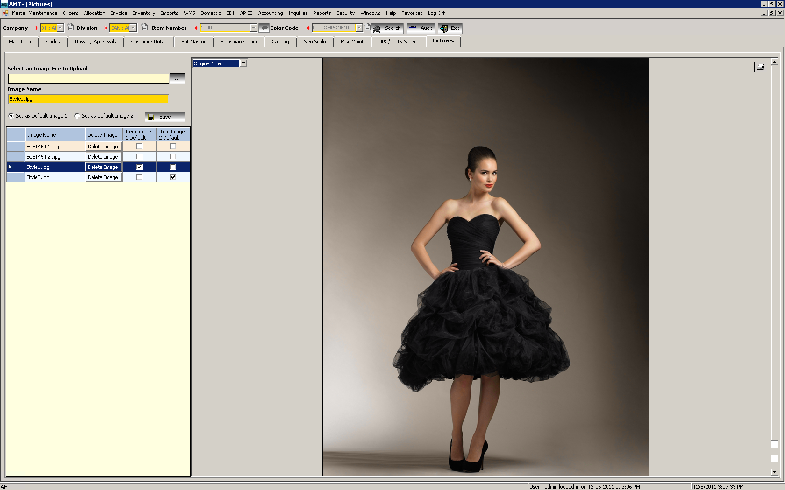The image size is (785, 490).
Task: Click the back-arrow icon beside Color Code
Action: (x=264, y=27)
